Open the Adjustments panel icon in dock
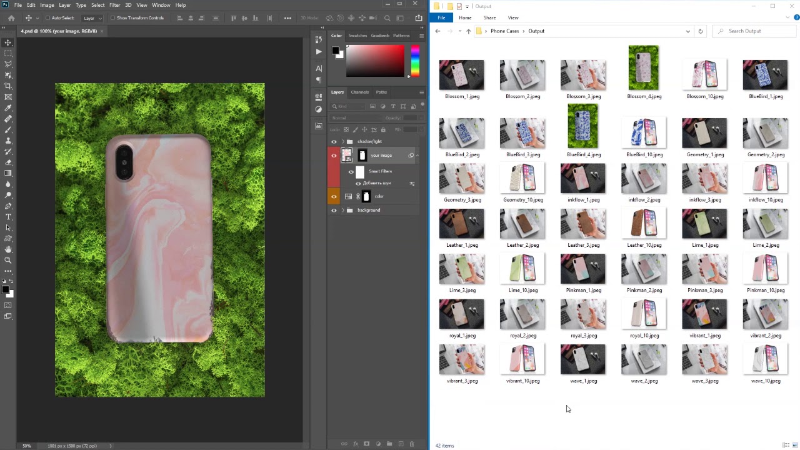This screenshot has height=450, width=800. [x=319, y=109]
